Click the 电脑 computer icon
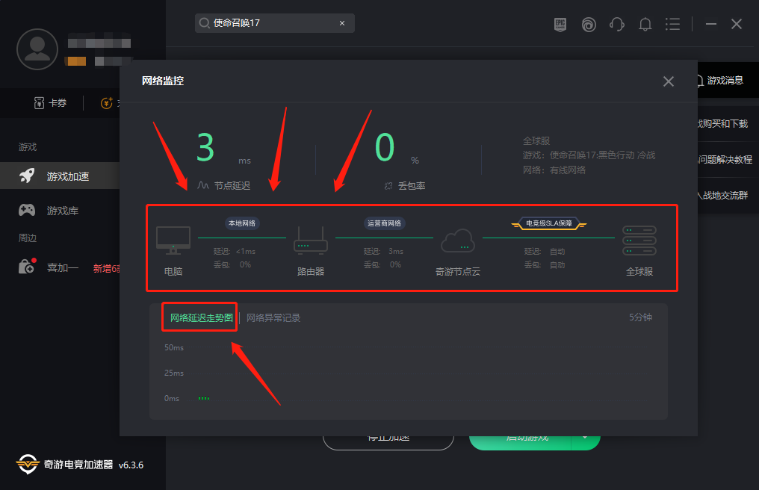Viewport: 759px width, 490px height. tap(173, 241)
